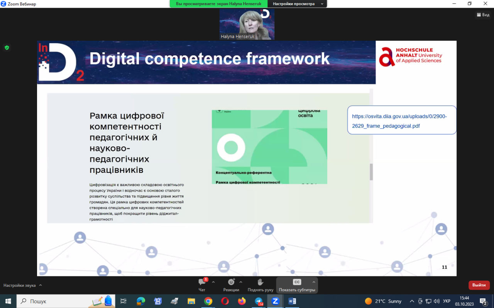Expand the chat options chevron
Image resolution: width=494 pixels, height=308 pixels.
(x=213, y=282)
